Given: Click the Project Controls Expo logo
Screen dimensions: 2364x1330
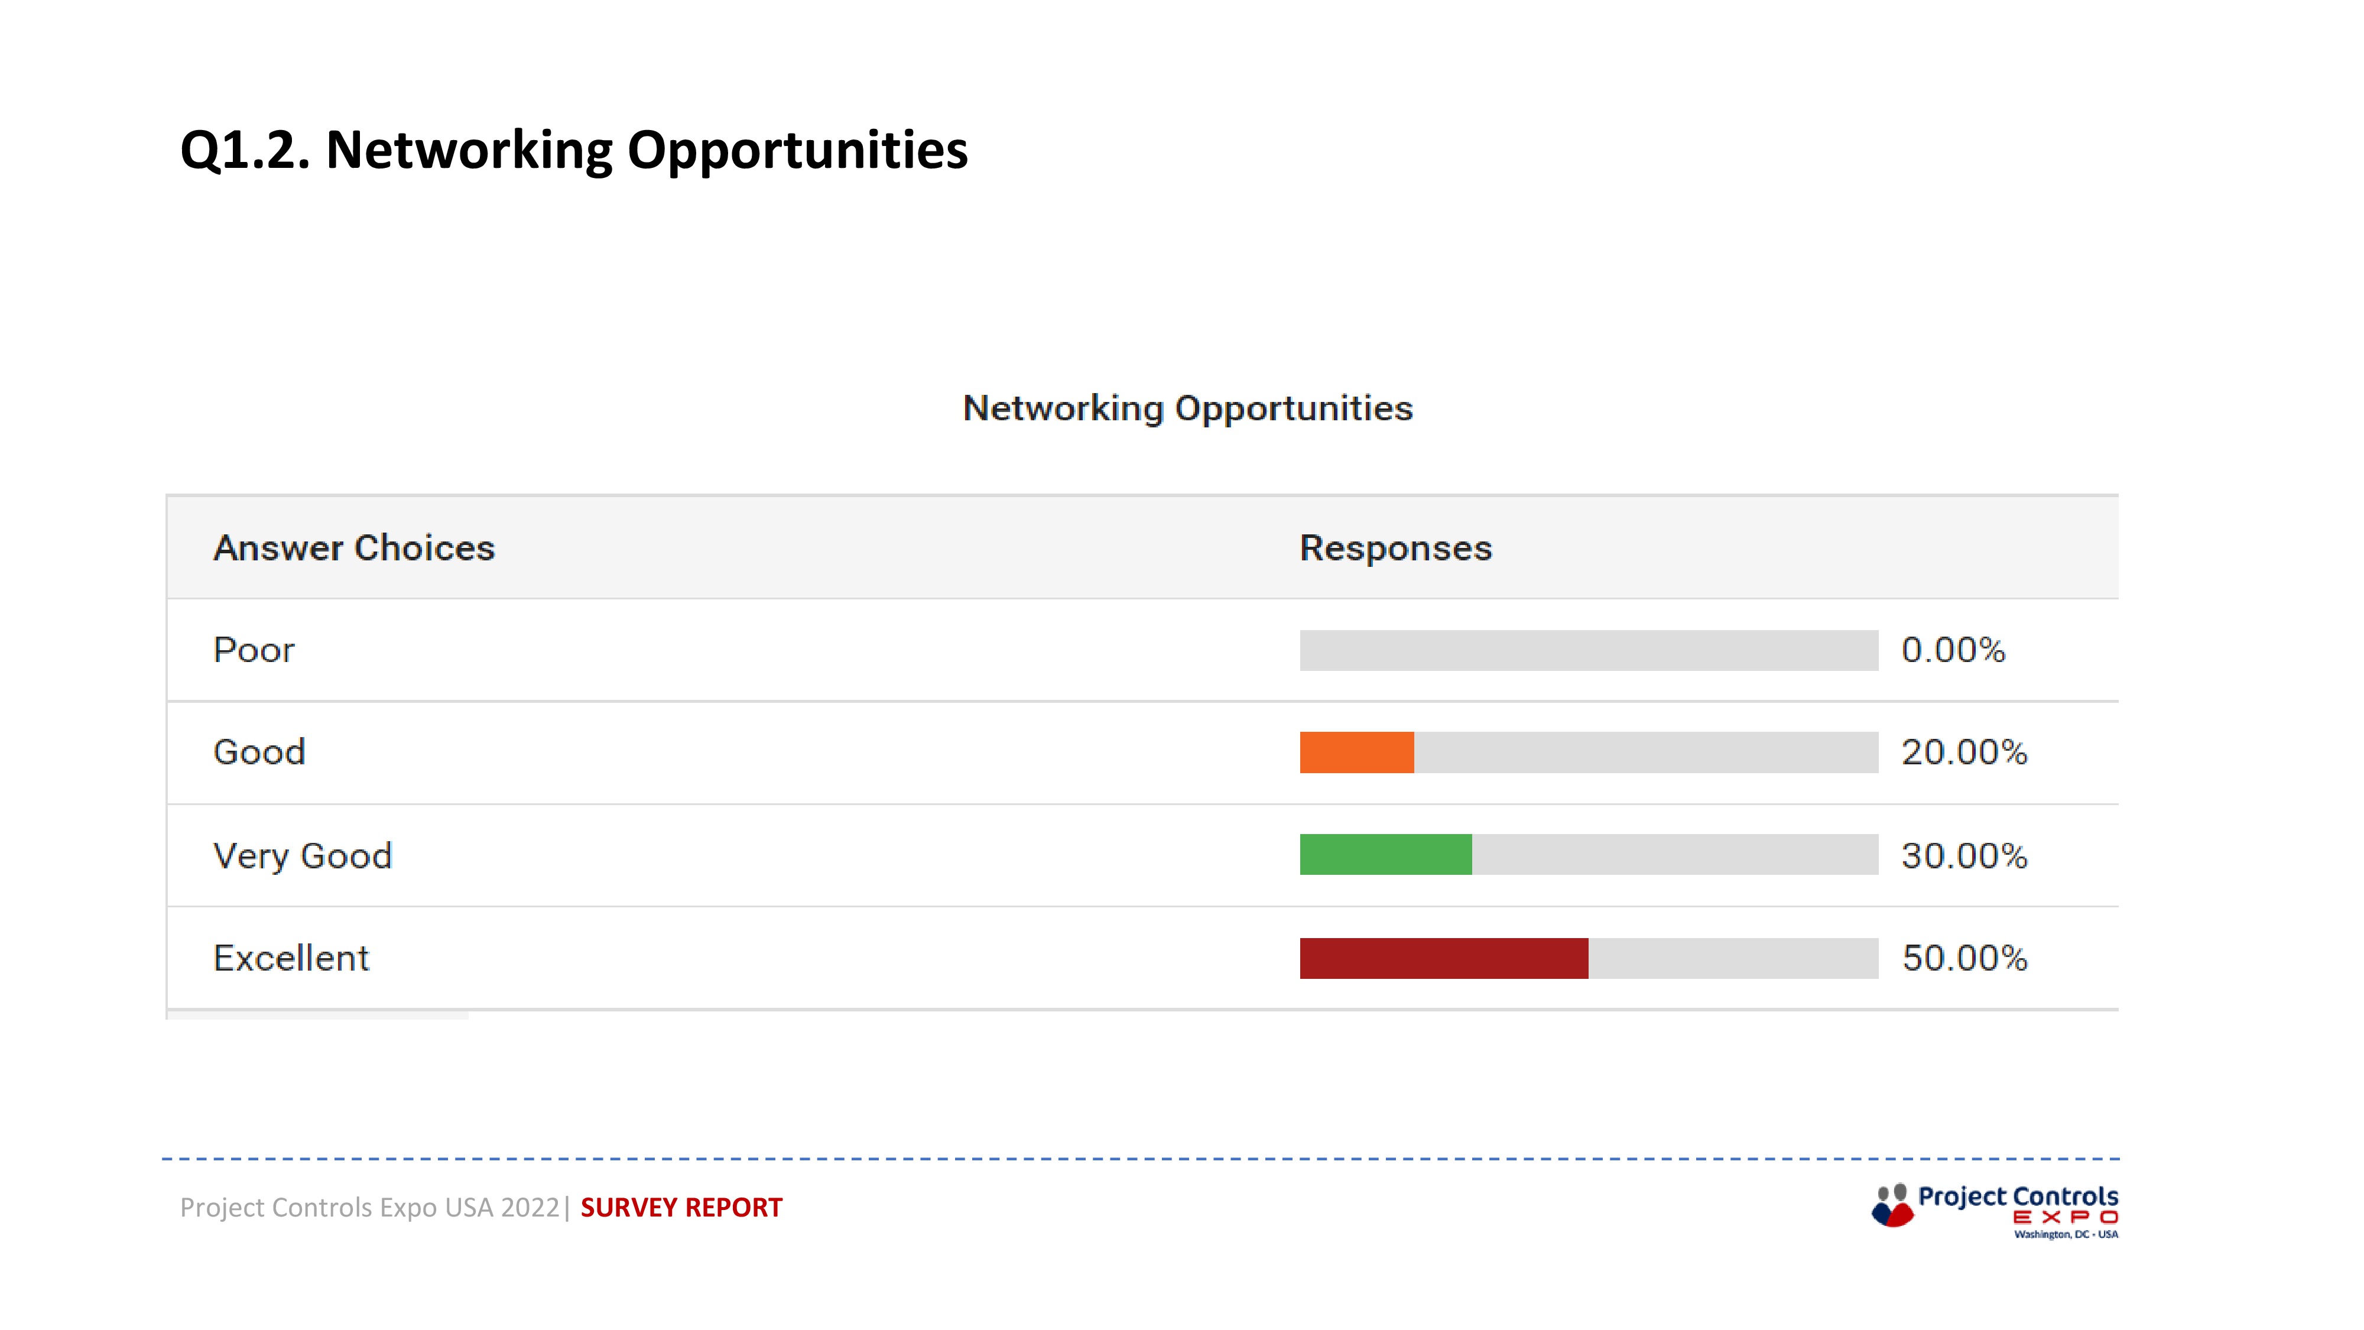Looking at the screenshot, I should pos(1994,1211).
